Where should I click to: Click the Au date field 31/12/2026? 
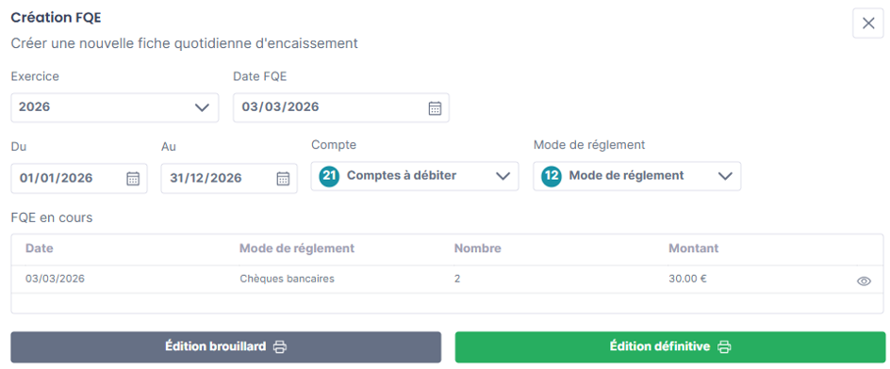[x=229, y=178]
